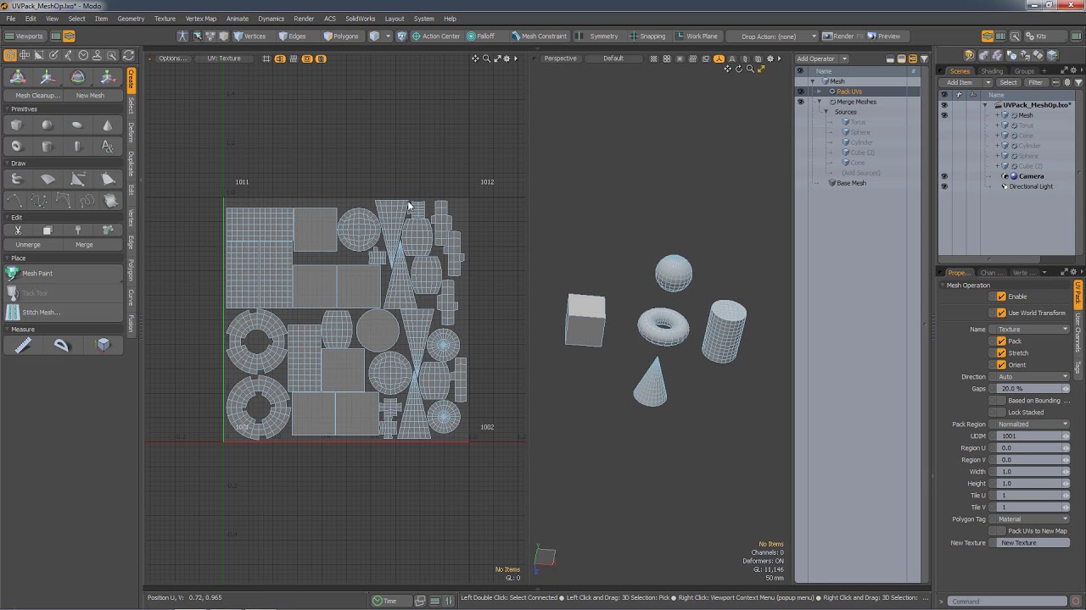Open the Deform vertical tab
Viewport: 1086px width, 610px height.
tap(132, 132)
